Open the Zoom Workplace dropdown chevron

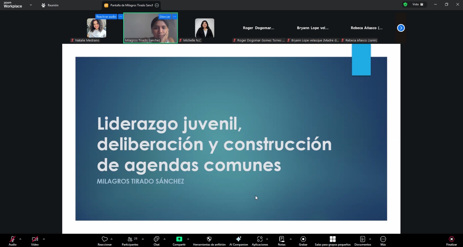(x=31, y=5)
